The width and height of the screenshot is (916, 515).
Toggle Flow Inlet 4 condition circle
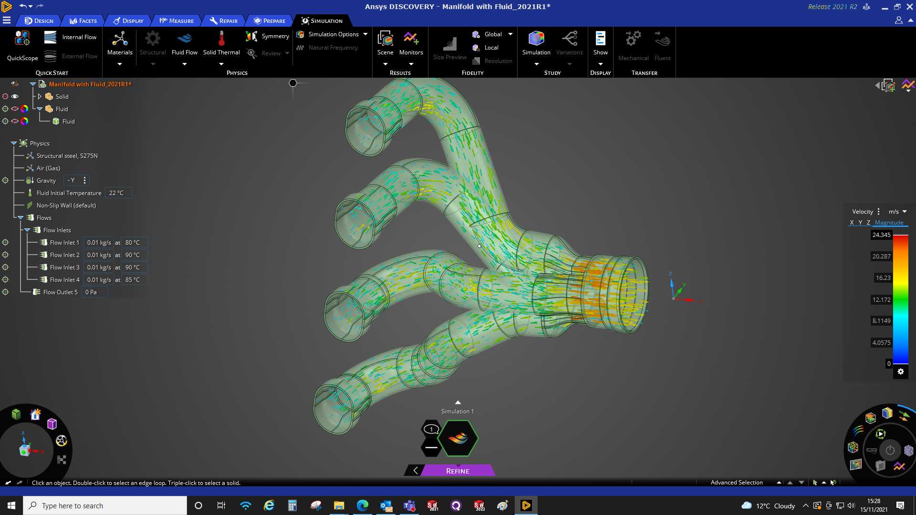click(5, 279)
